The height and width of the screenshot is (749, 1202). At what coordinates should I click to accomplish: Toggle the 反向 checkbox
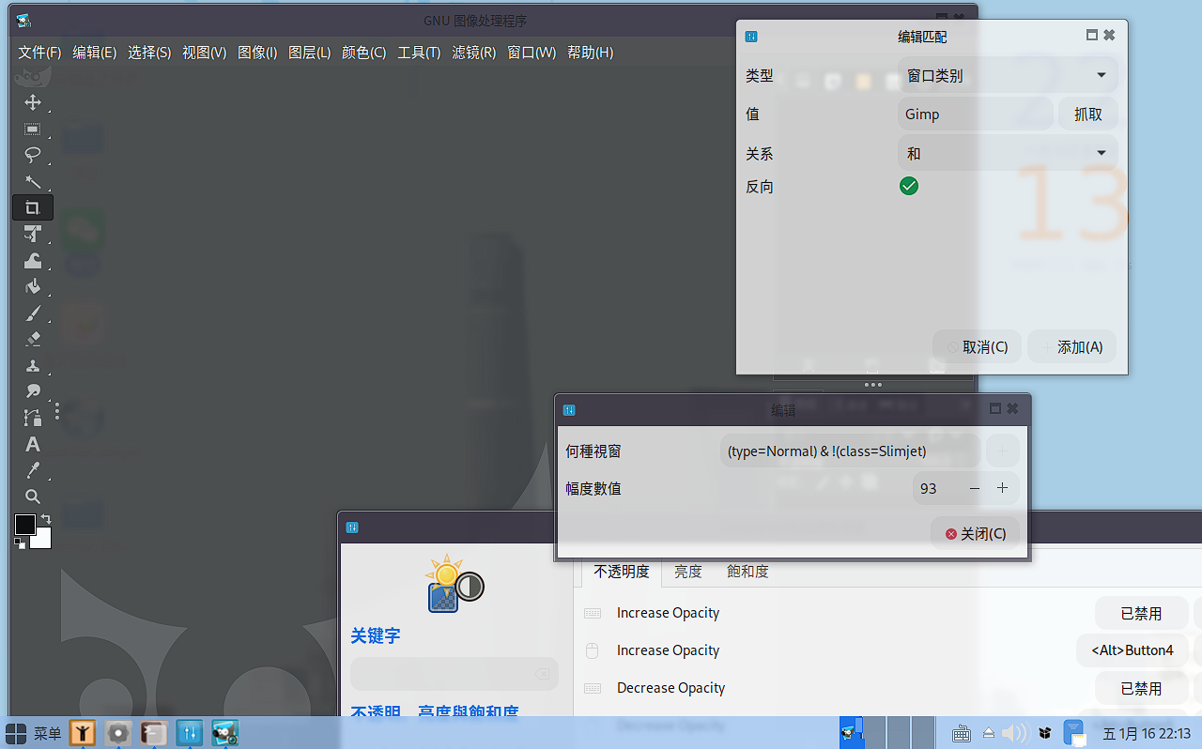click(x=909, y=186)
